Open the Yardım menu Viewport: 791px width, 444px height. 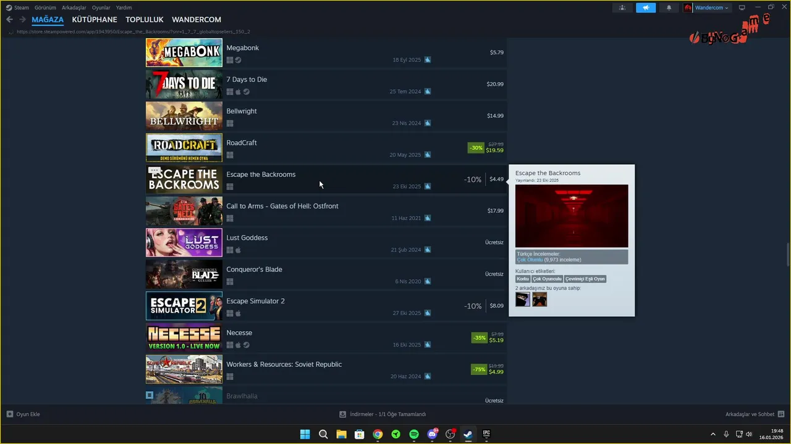click(x=124, y=7)
